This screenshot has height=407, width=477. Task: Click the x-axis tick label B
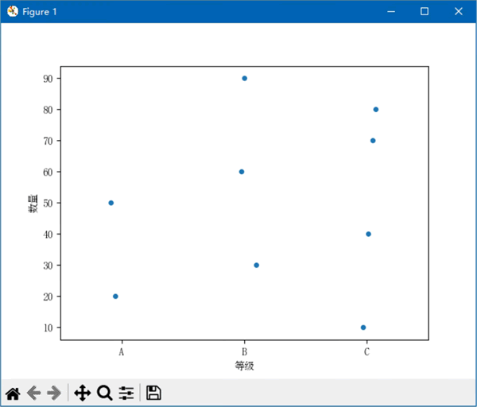pos(244,352)
